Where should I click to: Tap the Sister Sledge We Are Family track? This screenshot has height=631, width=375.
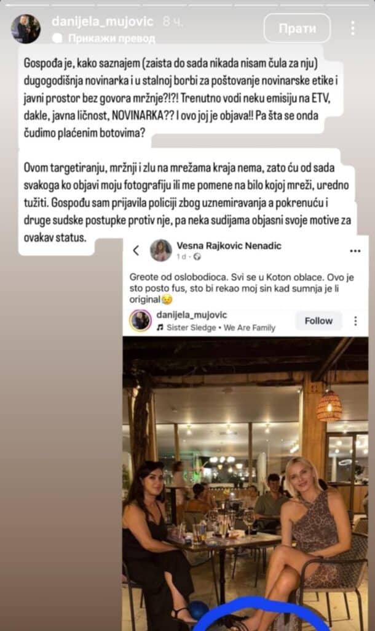(x=221, y=328)
